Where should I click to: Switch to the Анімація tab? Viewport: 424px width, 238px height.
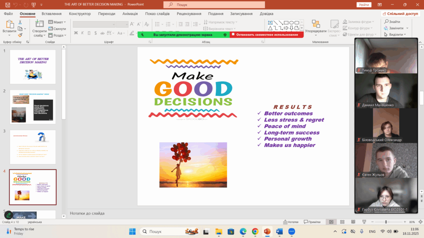(130, 14)
